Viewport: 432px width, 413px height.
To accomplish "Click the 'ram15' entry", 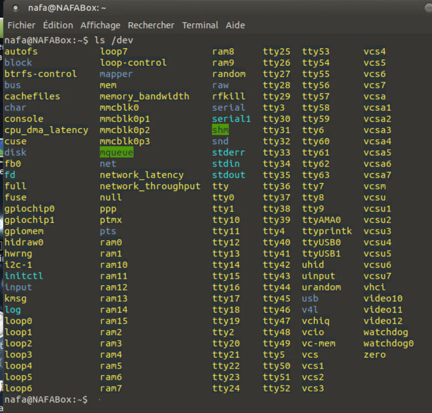I will click(114, 321).
